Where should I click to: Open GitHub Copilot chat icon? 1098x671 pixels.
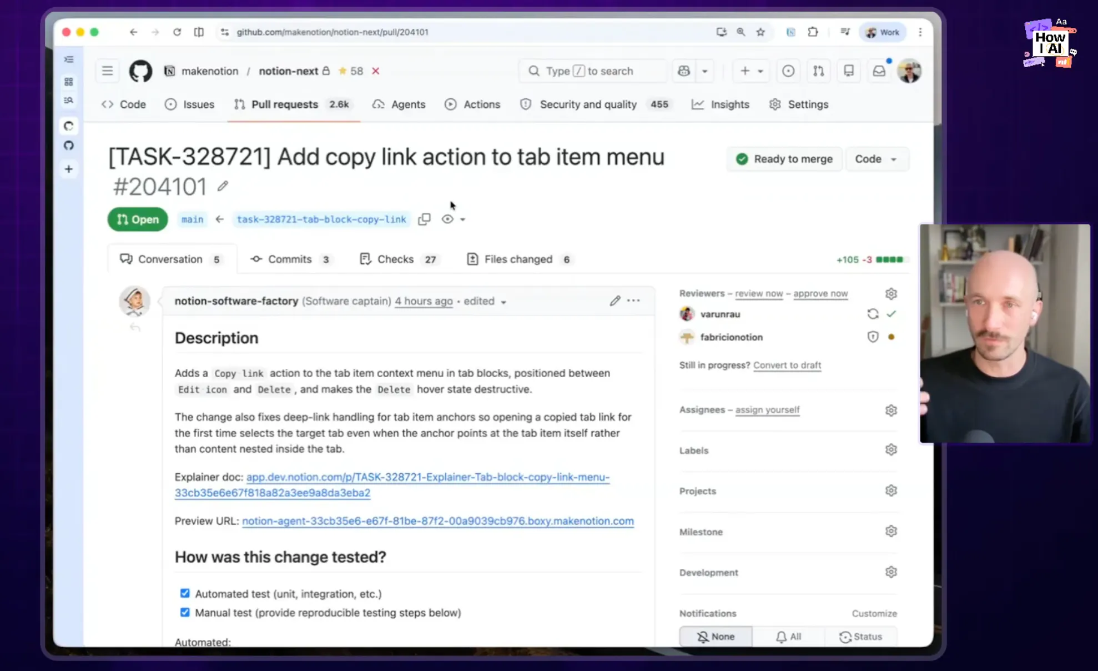click(x=684, y=71)
